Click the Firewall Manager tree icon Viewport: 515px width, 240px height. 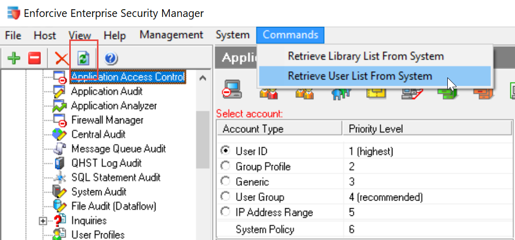[x=60, y=120]
